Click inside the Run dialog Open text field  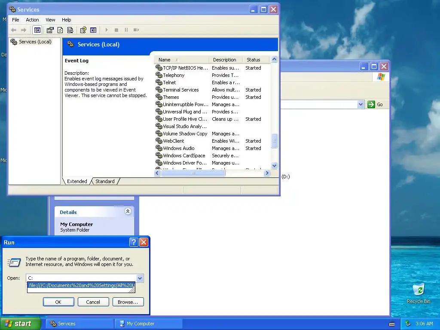81,278
